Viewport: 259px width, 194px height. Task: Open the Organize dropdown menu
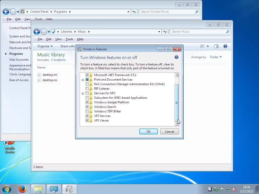45,46
